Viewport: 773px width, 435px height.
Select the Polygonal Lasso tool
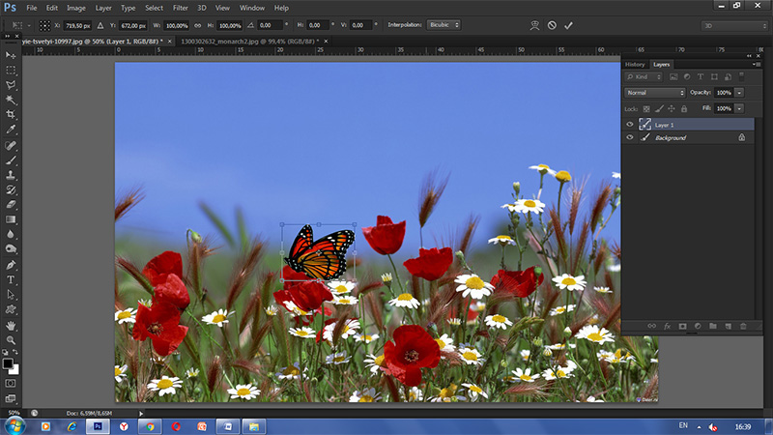(x=11, y=85)
